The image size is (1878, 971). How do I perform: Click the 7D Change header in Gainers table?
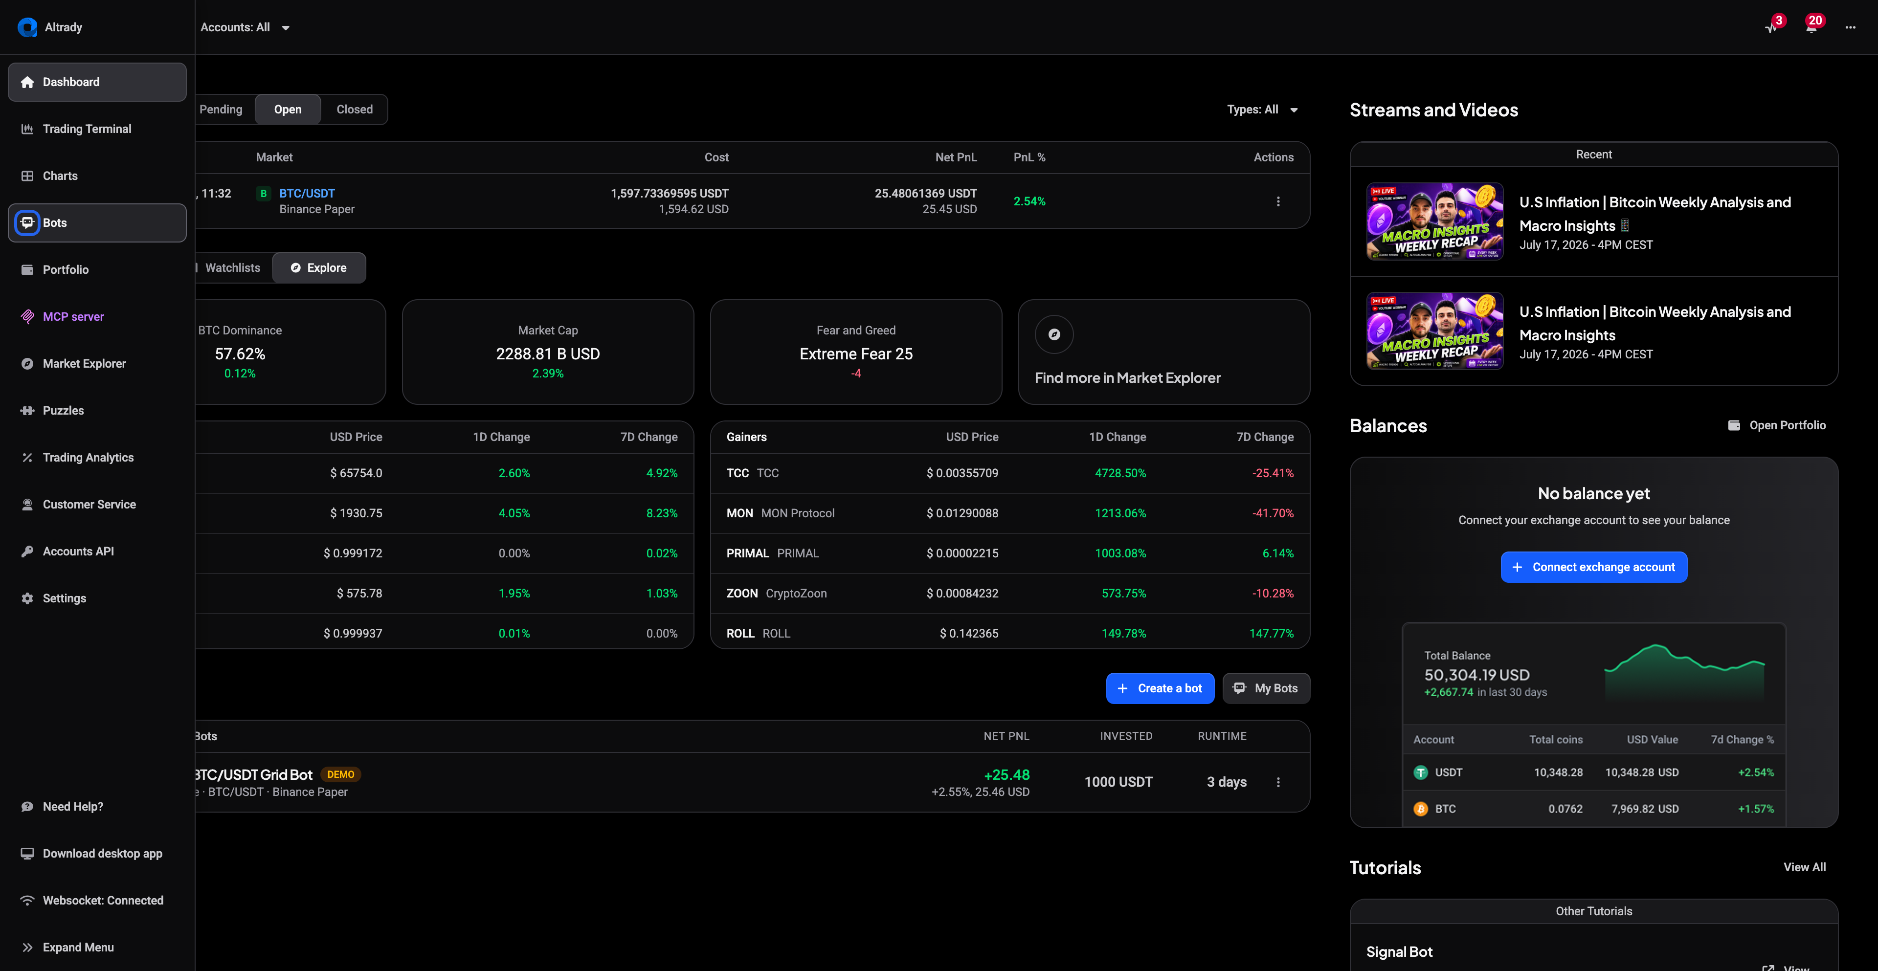point(1265,437)
